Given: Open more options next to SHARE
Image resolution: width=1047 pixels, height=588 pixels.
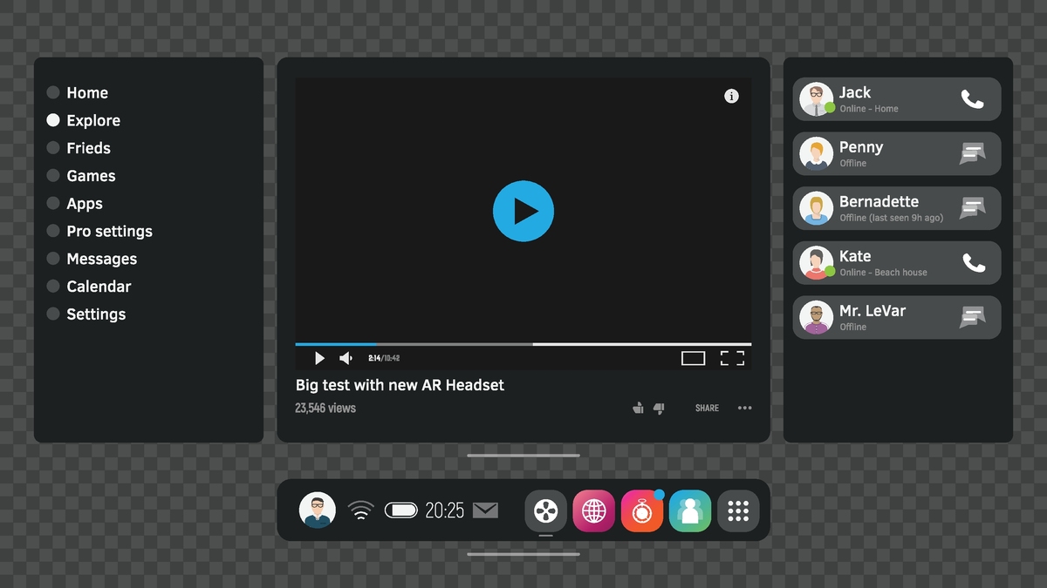Looking at the screenshot, I should pos(744,408).
